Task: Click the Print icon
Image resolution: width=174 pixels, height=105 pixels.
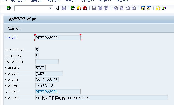Action: click(94, 8)
